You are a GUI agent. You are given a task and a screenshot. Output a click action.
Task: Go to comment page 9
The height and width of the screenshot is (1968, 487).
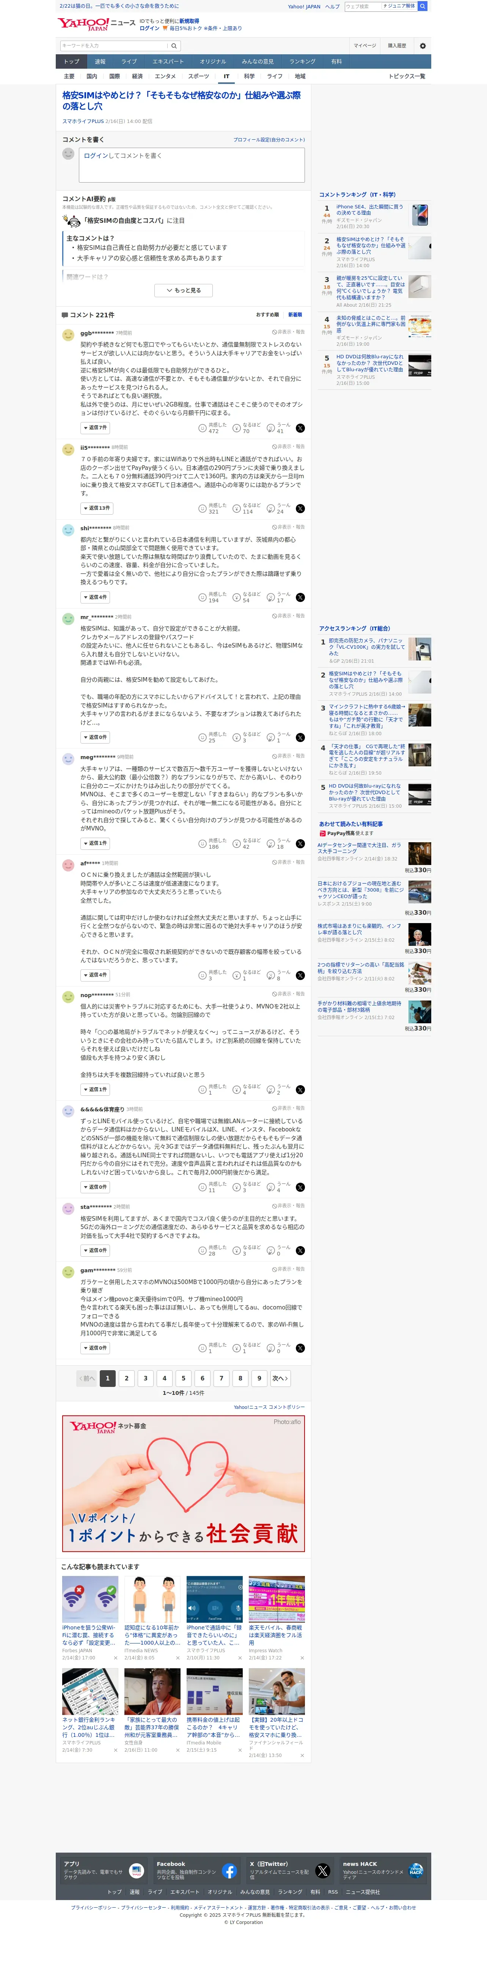[259, 1379]
